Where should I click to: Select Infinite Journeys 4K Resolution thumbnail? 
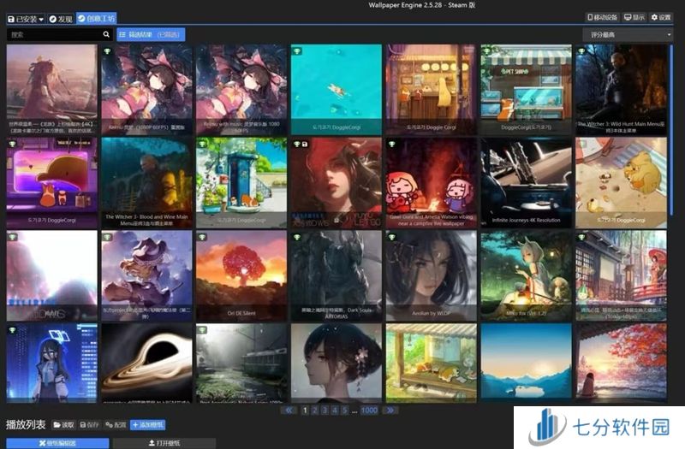[x=526, y=182]
